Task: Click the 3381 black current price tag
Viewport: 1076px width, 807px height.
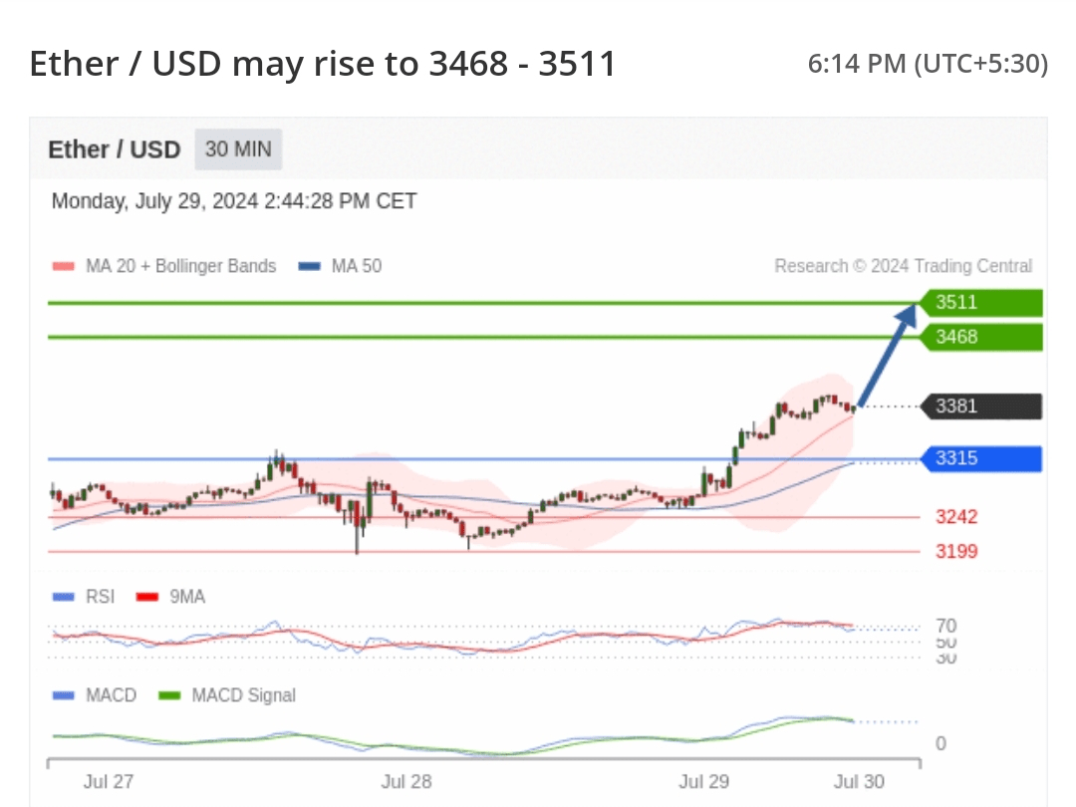Action: (x=982, y=406)
